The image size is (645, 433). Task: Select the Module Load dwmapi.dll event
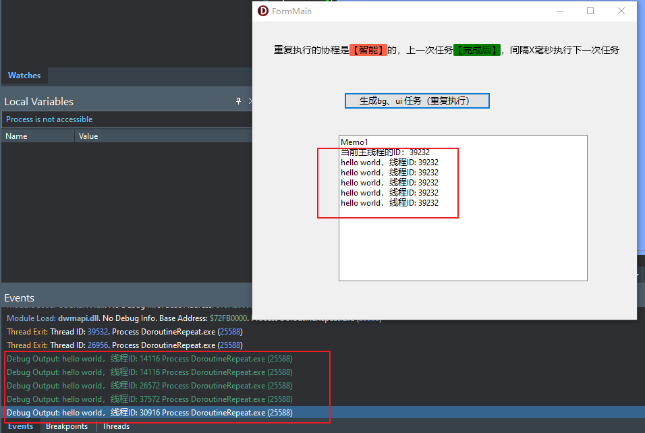click(x=129, y=318)
